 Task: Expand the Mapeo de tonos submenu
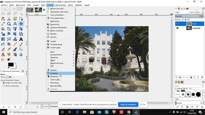pos(61,63)
